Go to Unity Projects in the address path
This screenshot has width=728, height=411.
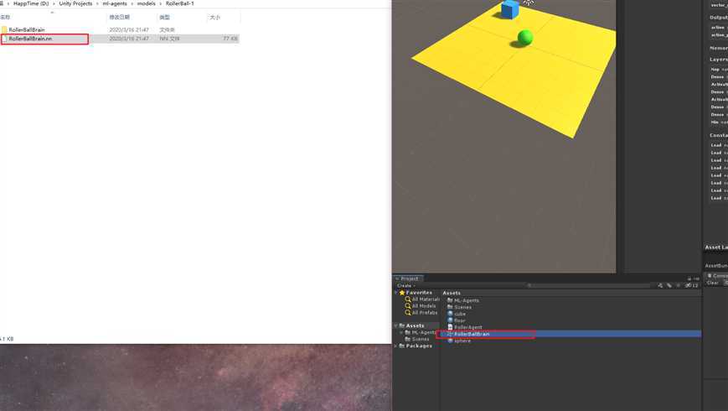75,3
